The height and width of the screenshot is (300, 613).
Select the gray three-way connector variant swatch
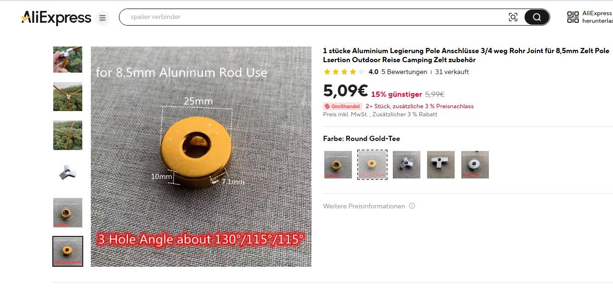coord(407,165)
